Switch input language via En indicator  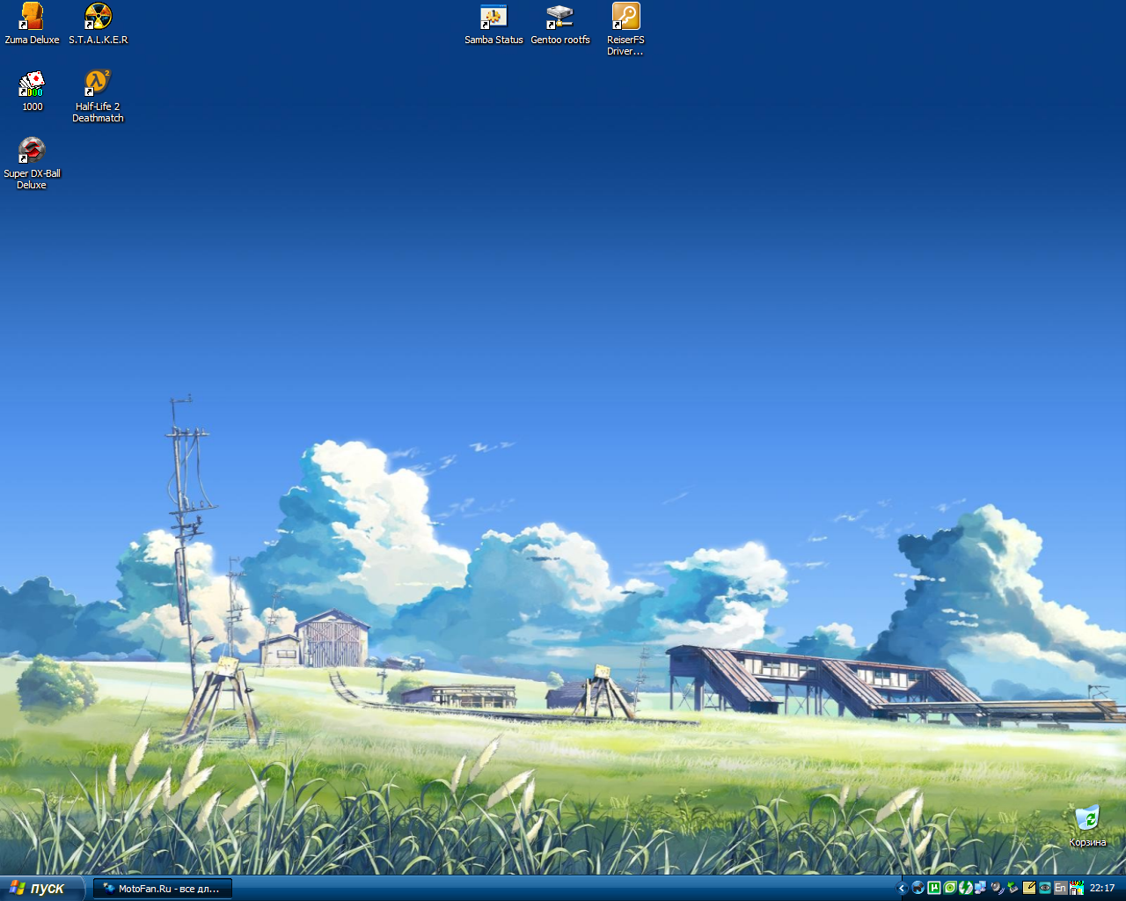(x=1060, y=888)
